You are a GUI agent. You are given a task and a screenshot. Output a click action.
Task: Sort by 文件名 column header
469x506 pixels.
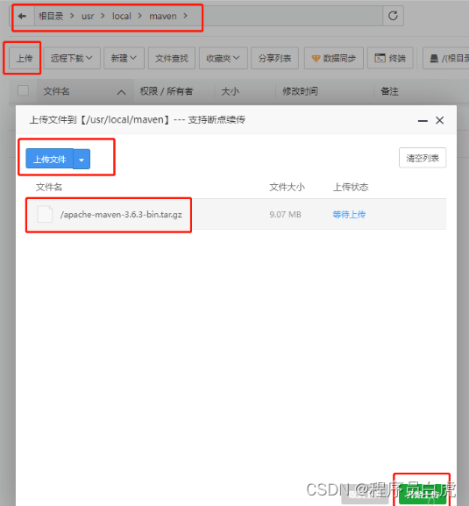point(56,91)
